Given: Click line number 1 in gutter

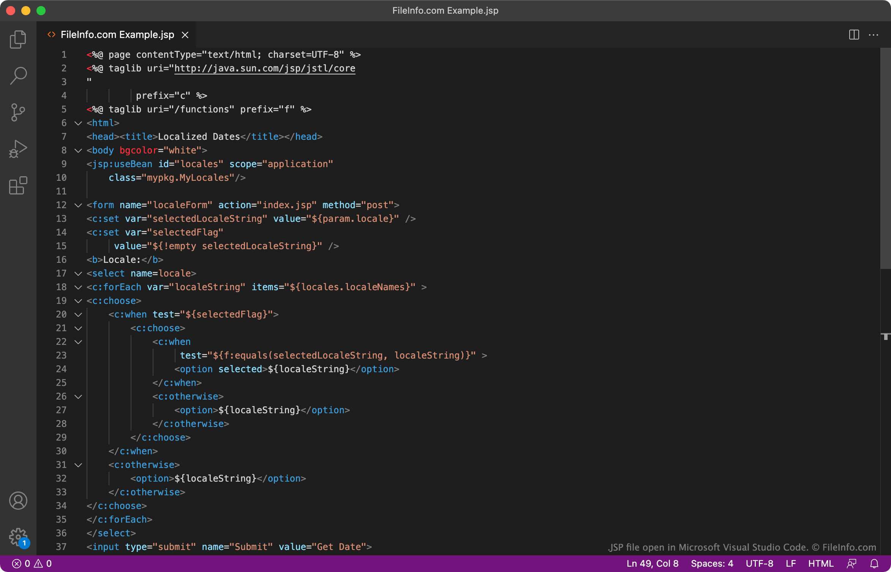Looking at the screenshot, I should click(x=64, y=55).
